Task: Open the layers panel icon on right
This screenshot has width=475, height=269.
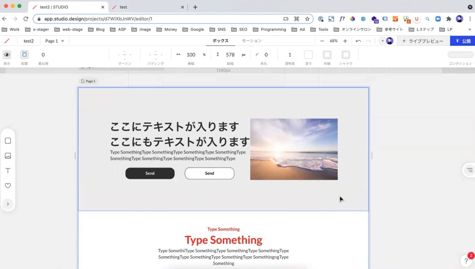Action: pyautogui.click(x=469, y=170)
